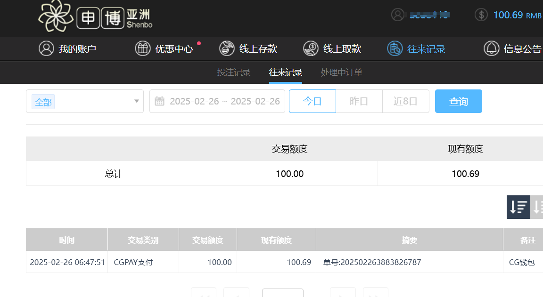Screen dimensions: 543x297
Task: Click the 时间 column header
Action: 66,240
